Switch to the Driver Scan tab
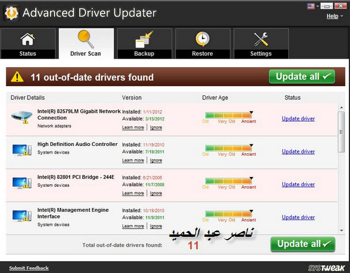 point(86,43)
